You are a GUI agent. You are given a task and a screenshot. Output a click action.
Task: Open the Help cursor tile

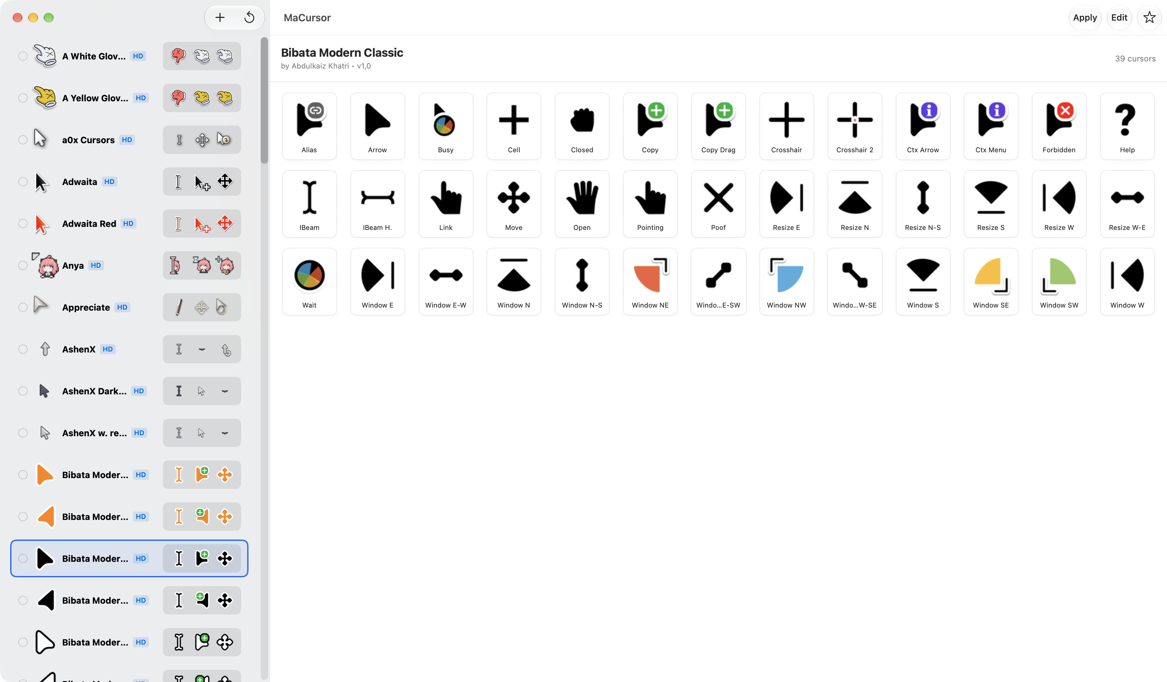(1127, 126)
